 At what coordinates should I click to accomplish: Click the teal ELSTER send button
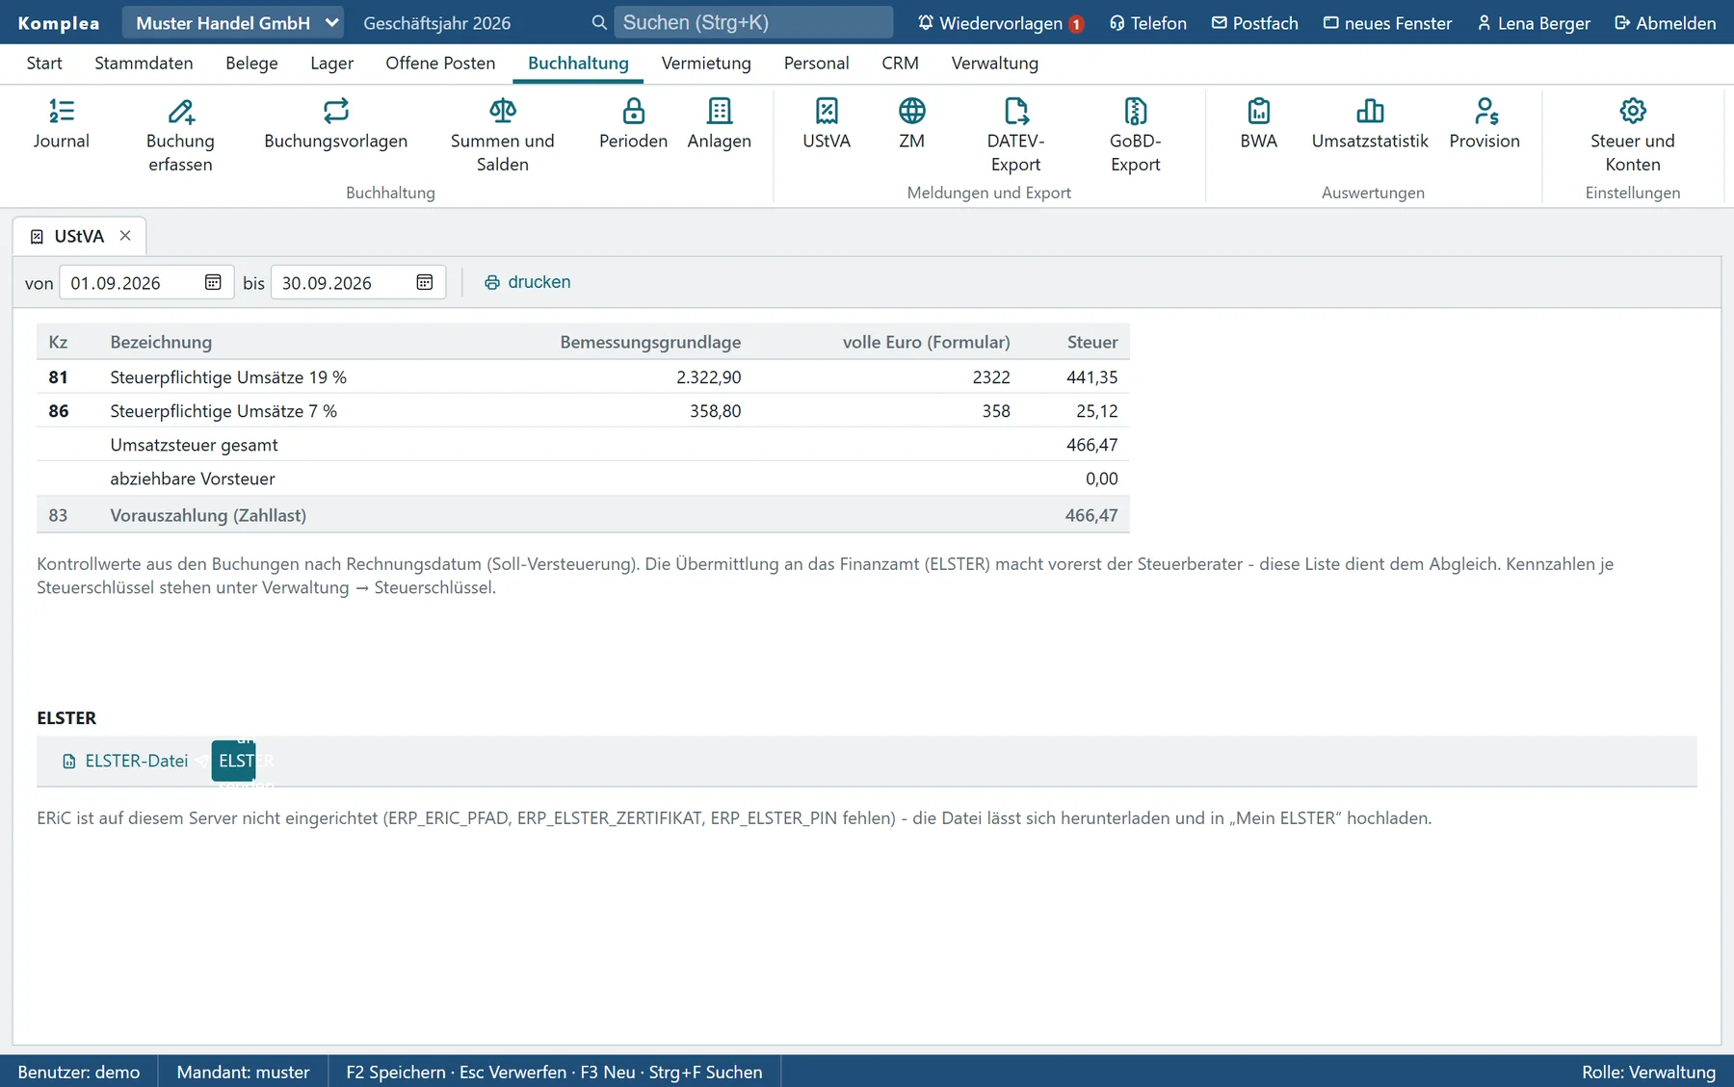pyautogui.click(x=233, y=761)
